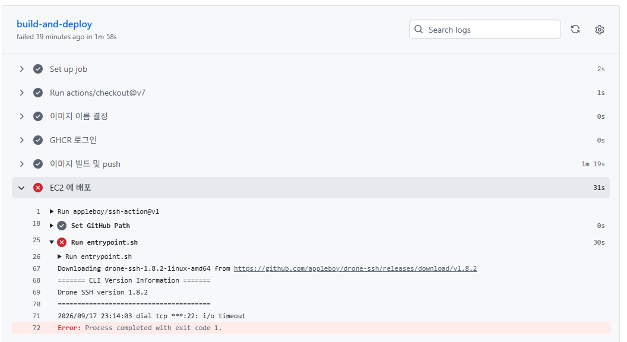
Task: Select log line number 67
Action: coord(36,268)
